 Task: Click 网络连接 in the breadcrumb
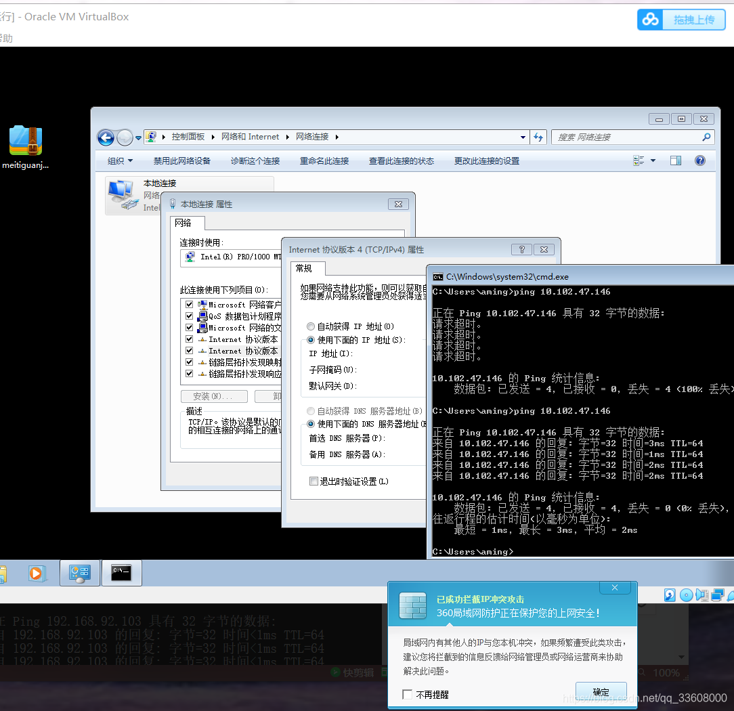point(311,137)
